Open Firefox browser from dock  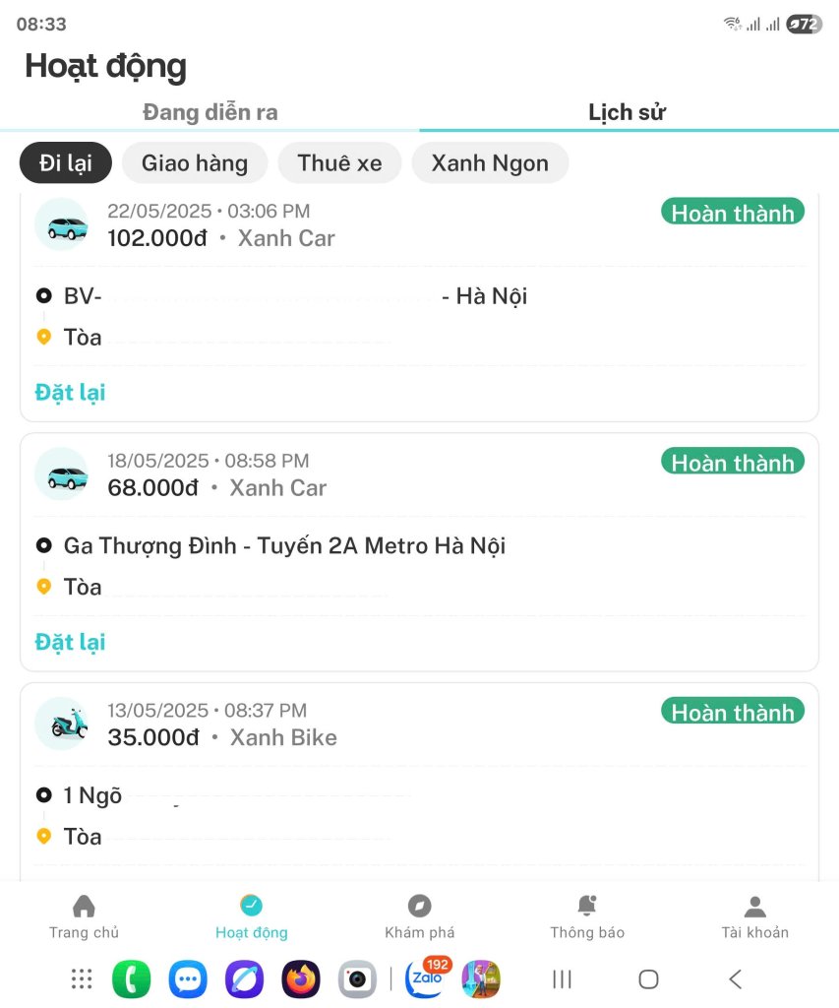click(x=301, y=979)
